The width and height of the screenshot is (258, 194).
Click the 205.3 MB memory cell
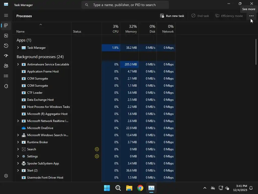click(129, 64)
